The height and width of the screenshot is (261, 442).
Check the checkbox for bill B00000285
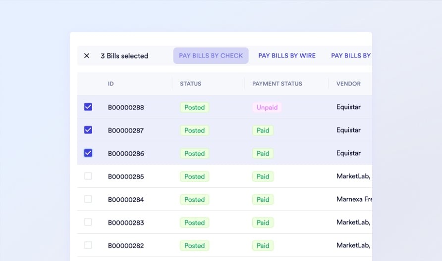click(x=88, y=176)
